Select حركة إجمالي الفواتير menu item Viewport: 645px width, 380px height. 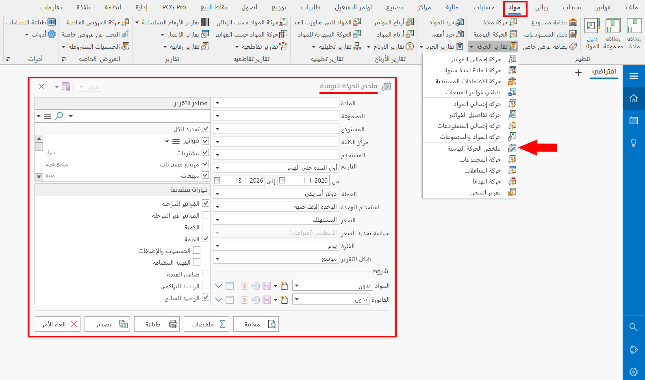(470, 59)
